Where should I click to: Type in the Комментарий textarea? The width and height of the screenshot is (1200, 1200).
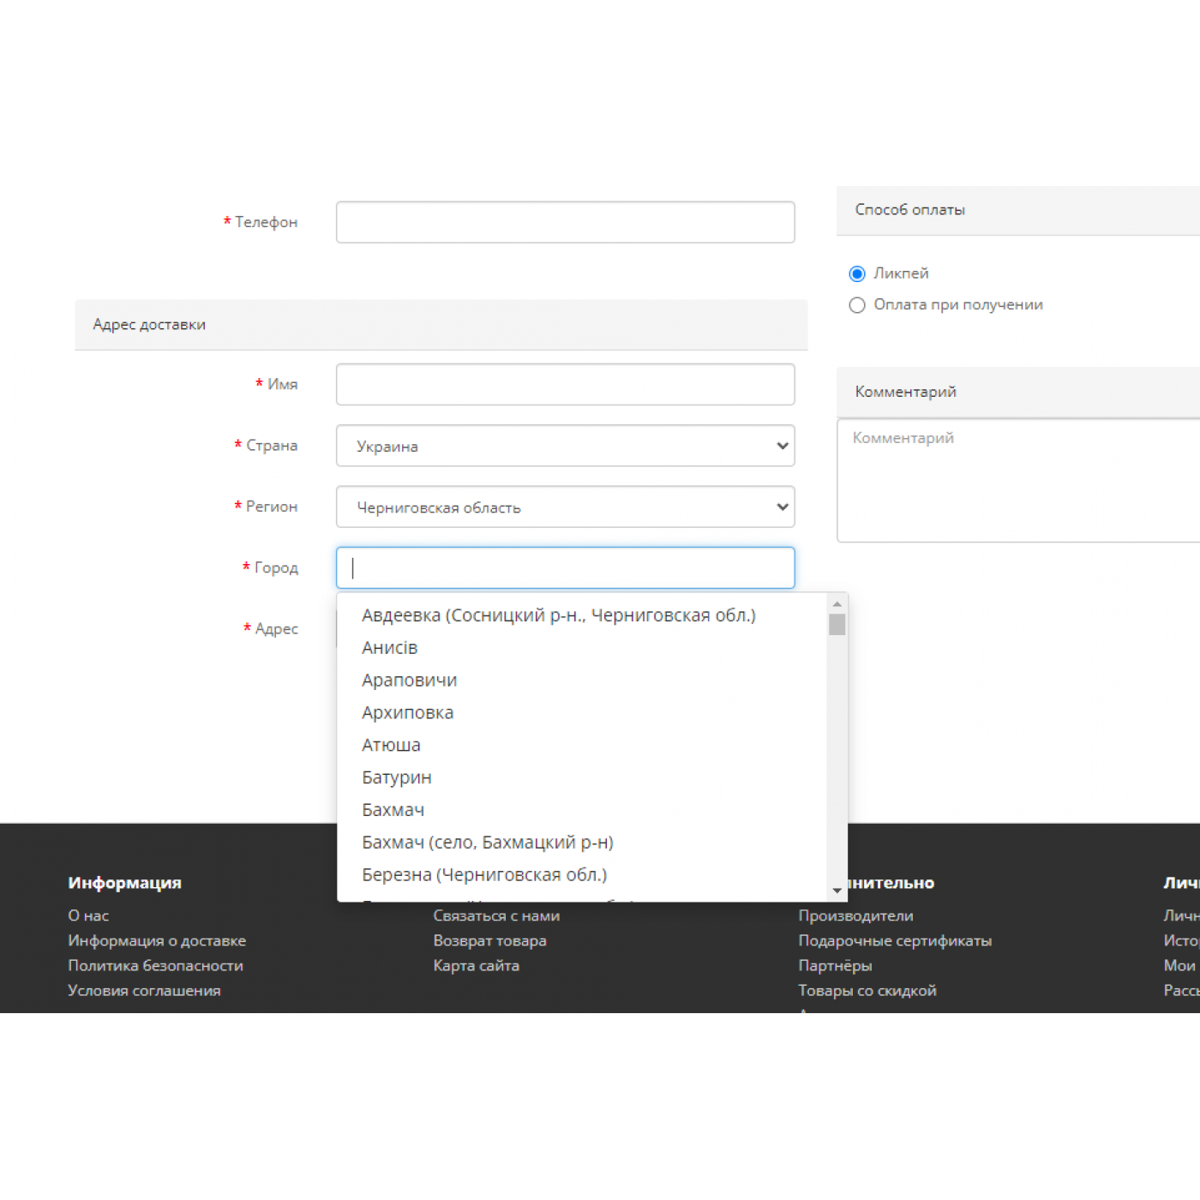click(1018, 480)
